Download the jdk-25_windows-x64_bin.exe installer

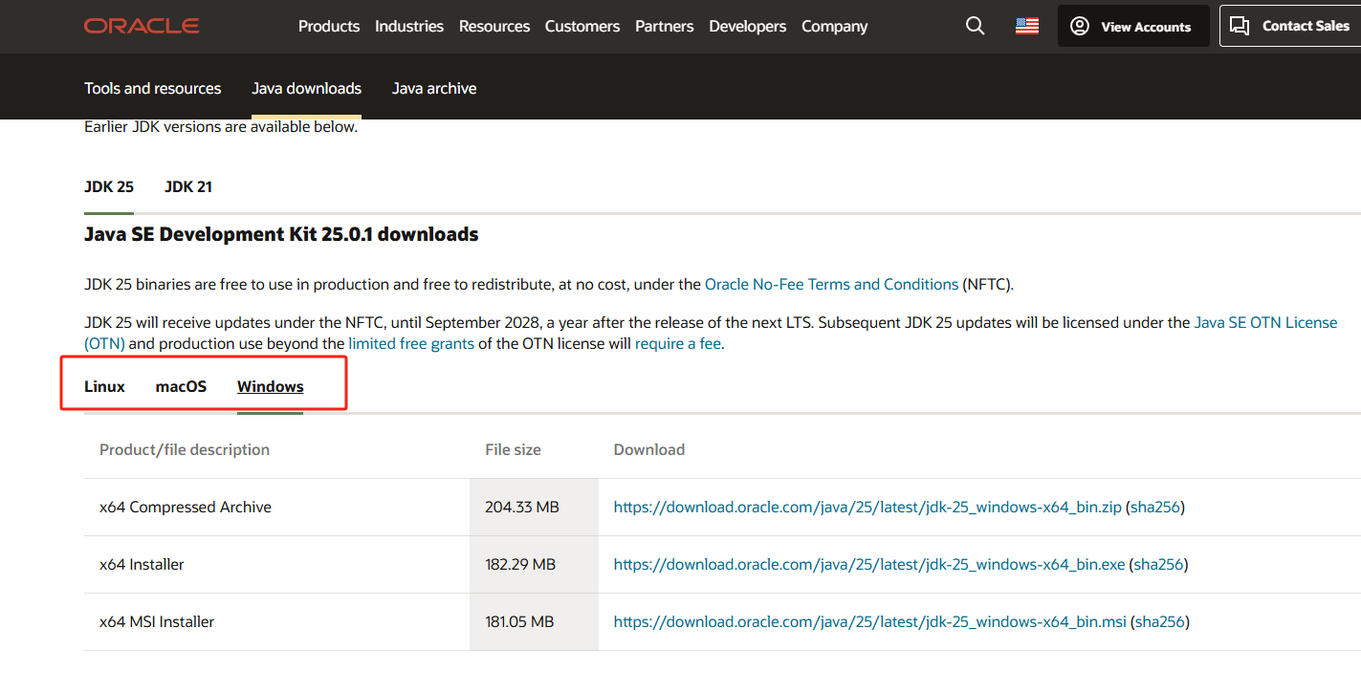pyautogui.click(x=869, y=564)
